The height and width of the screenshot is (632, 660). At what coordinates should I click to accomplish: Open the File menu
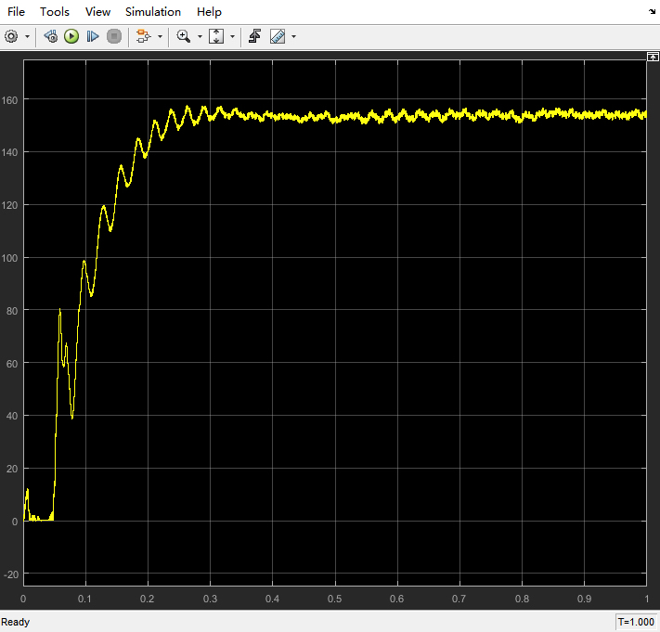point(16,12)
